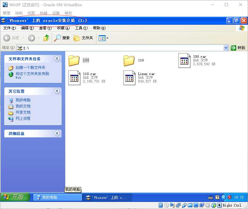Collapse the 文件和文件夹任务 panel
This screenshot has height=209, width=248.
pyautogui.click(x=57, y=59)
